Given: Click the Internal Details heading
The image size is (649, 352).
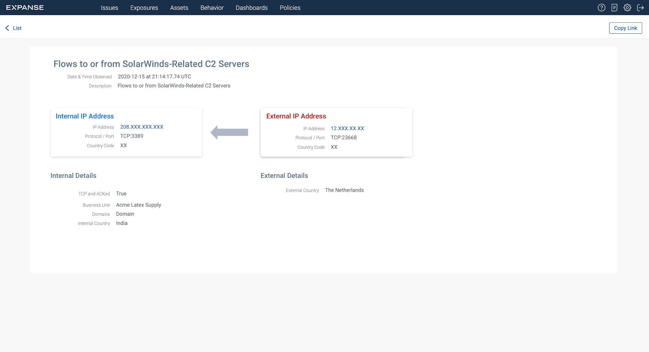Looking at the screenshot, I should pos(73,176).
